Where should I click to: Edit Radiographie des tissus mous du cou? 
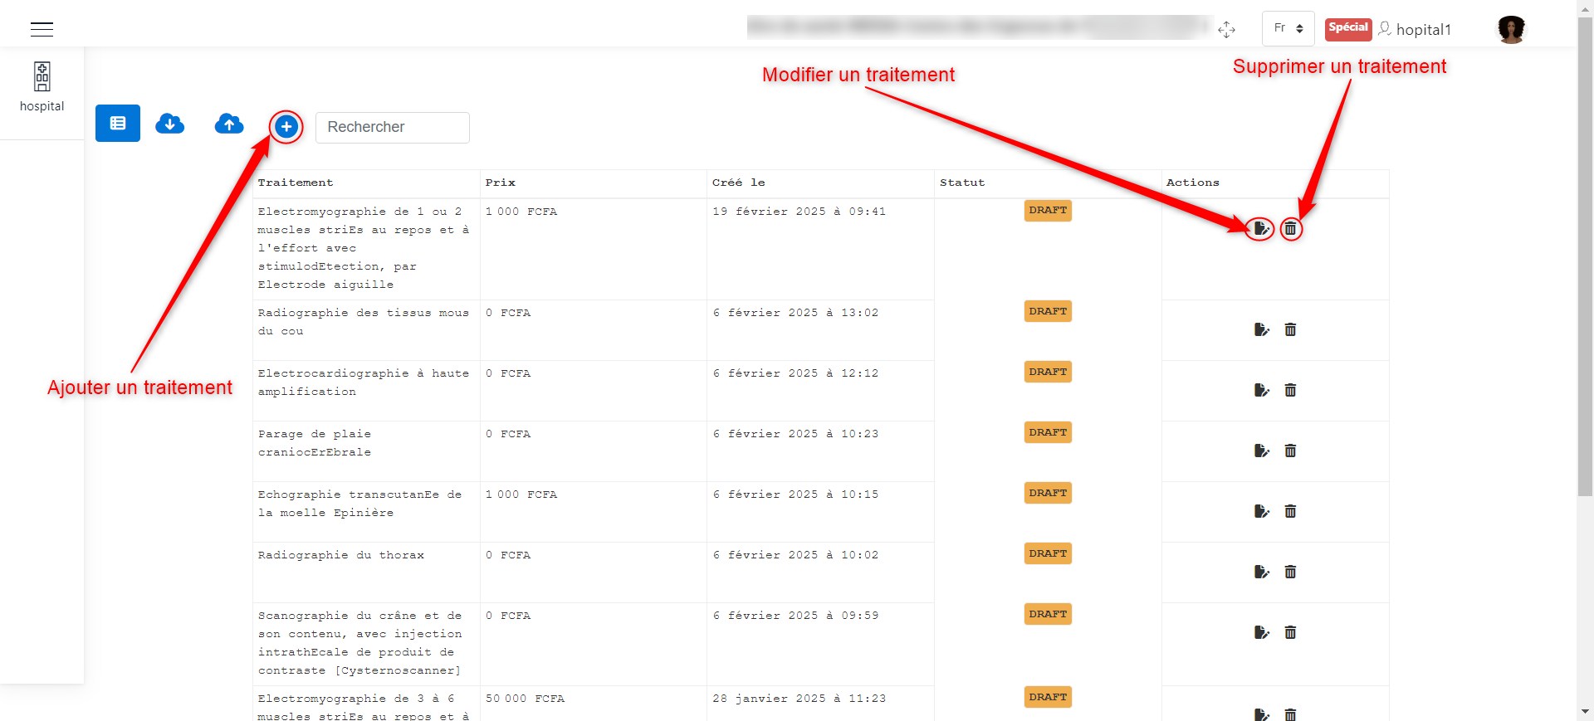[1261, 329]
